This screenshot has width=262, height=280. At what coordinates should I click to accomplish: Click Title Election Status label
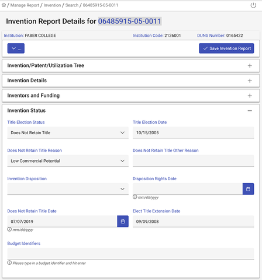click(26, 122)
